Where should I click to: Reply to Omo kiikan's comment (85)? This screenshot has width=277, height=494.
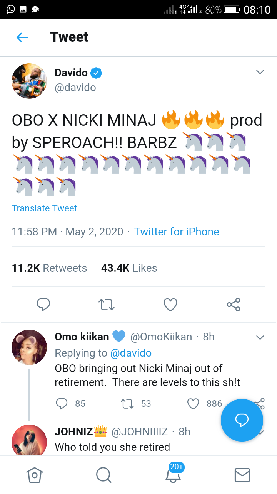pyautogui.click(x=62, y=404)
